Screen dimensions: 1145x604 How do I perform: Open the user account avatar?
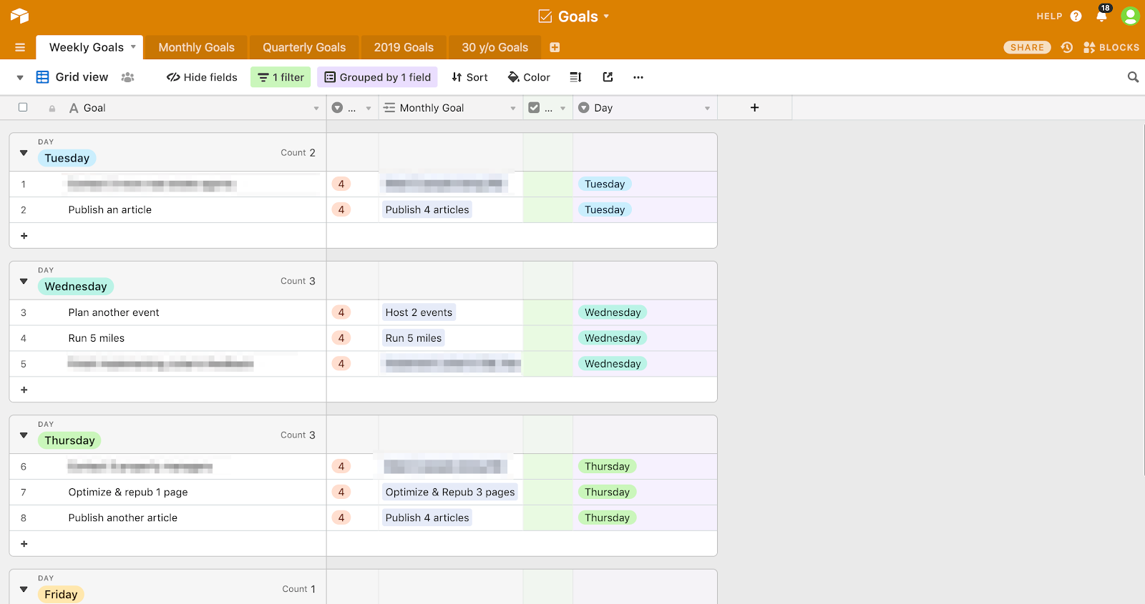click(x=1130, y=16)
